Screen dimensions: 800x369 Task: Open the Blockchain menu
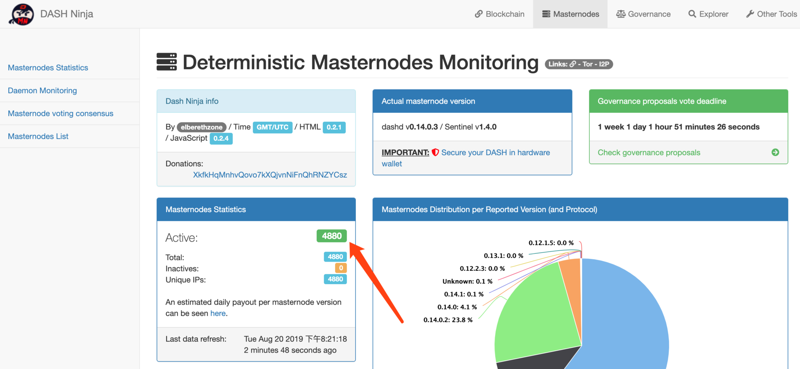(x=500, y=14)
